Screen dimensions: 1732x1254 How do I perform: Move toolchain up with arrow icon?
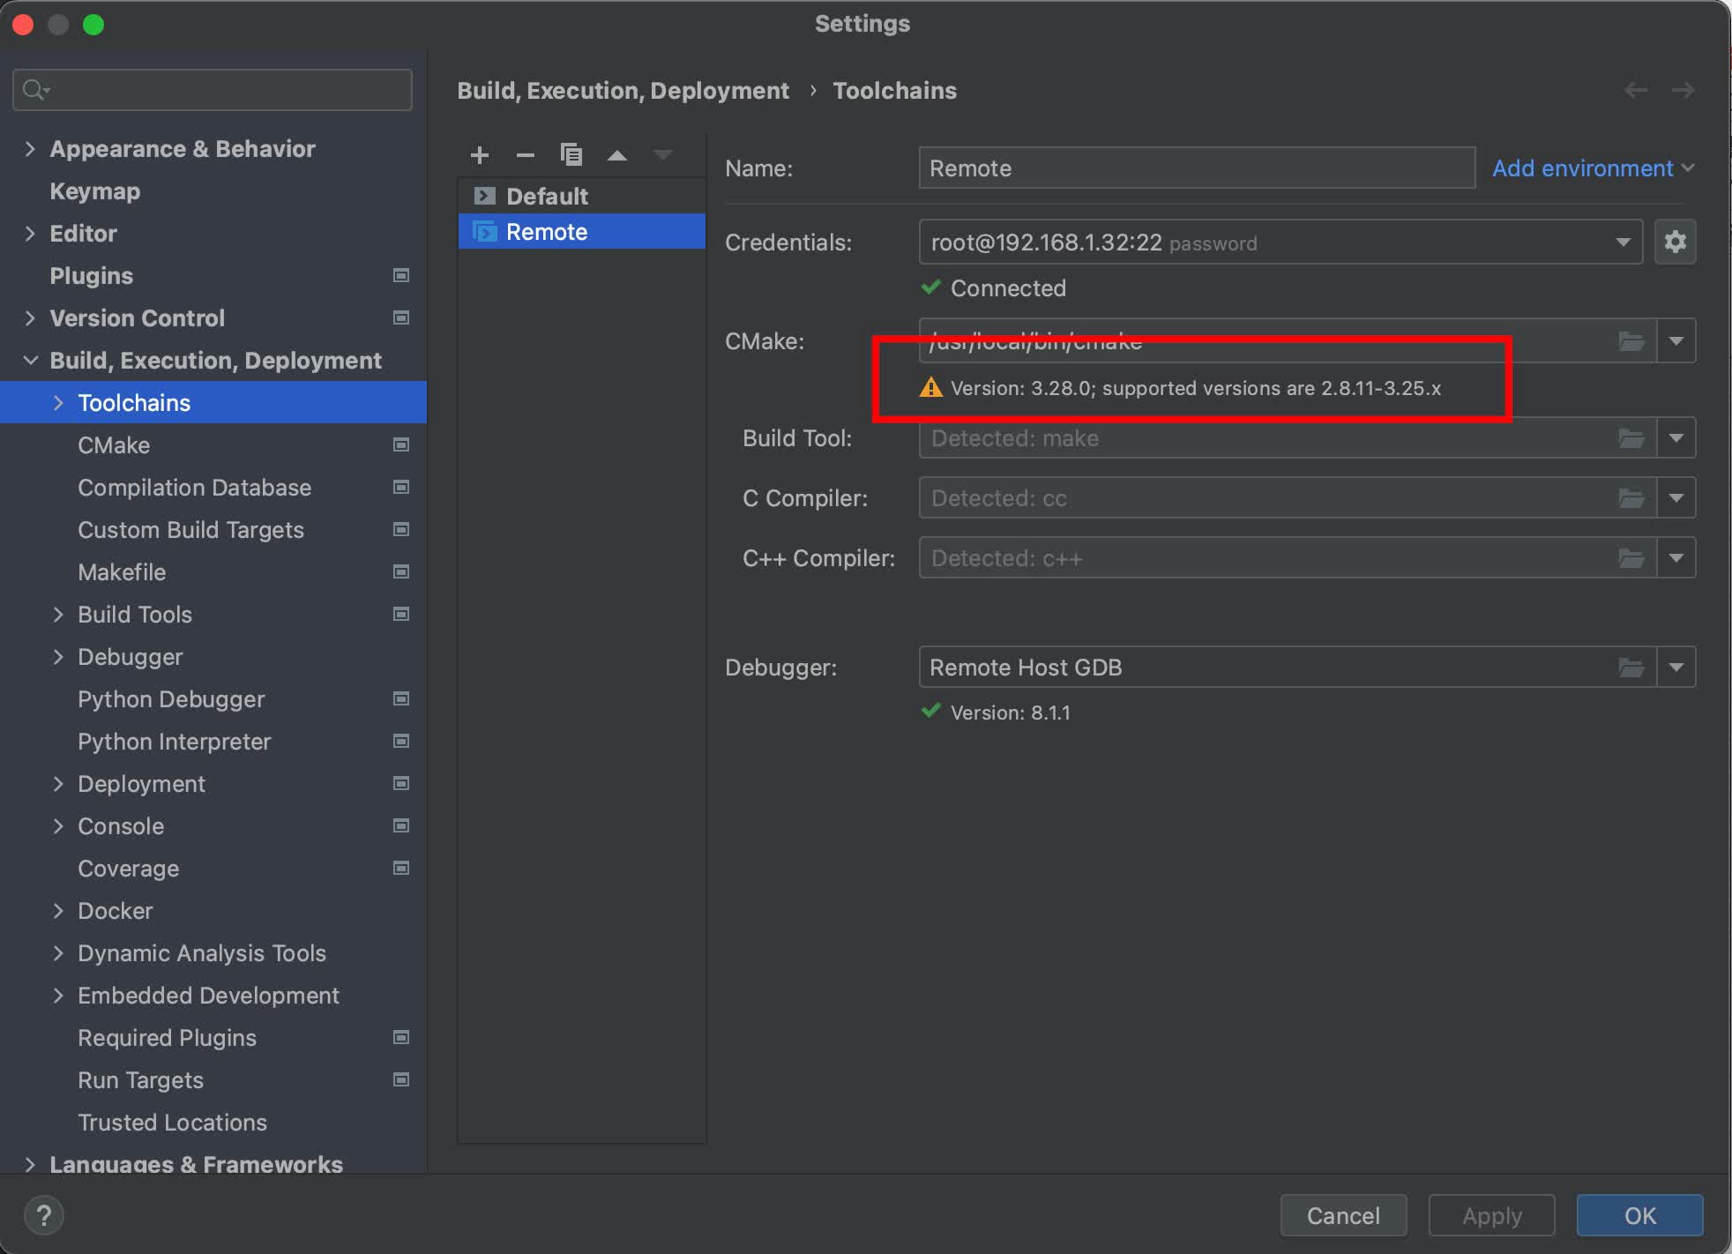point(617,155)
